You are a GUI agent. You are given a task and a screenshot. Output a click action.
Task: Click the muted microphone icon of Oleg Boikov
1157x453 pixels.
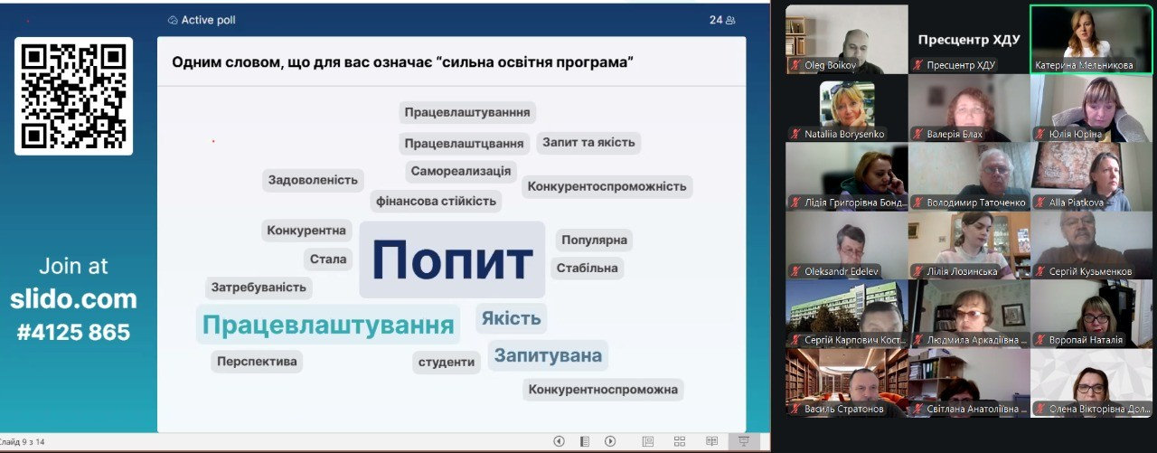[x=795, y=65]
